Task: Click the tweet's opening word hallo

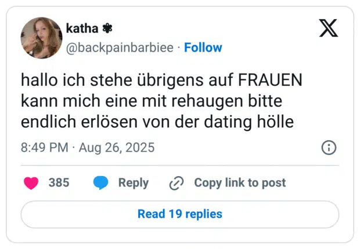Action: 37,79
